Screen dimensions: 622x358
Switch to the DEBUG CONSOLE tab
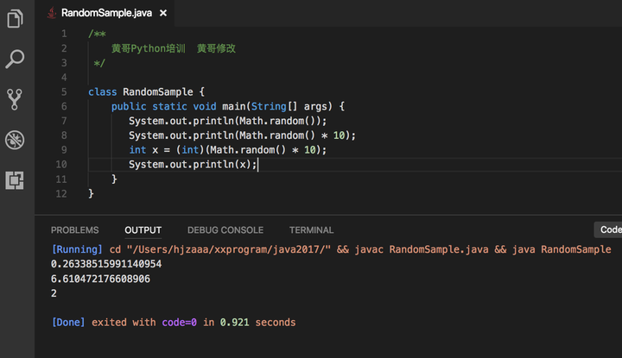(225, 230)
